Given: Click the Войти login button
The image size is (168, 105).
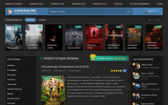Looking at the screenshot, I should [151, 11].
